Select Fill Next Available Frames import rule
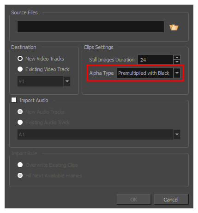 (x=20, y=176)
